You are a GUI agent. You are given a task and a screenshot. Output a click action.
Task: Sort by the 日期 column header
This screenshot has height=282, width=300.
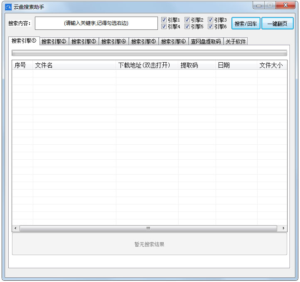click(x=236, y=65)
